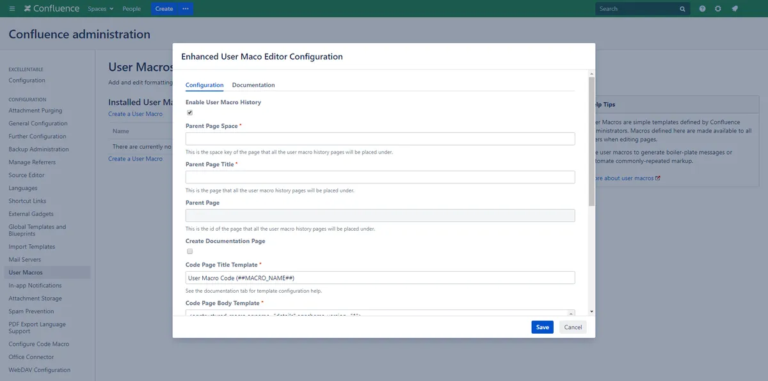This screenshot has height=381, width=768.
Task: Select User Macros in sidebar
Action: [x=47, y=272]
